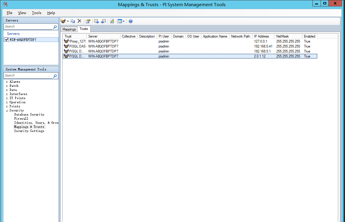Select Firewall in the Security tree
Viewport: 345px width, 222px height.
coord(21,118)
